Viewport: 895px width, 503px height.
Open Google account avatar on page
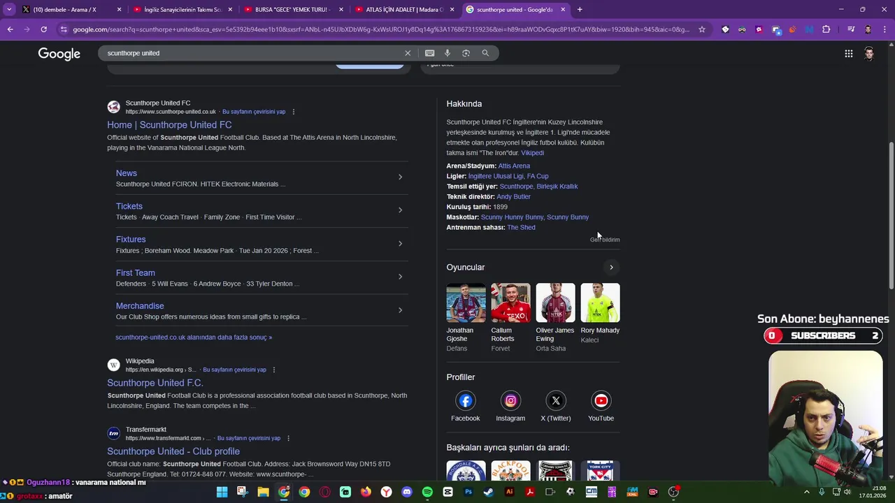[869, 54]
